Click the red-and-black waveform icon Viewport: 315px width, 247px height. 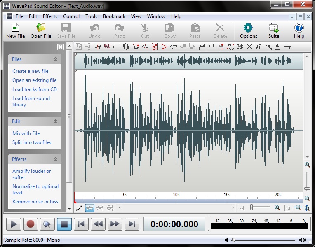(107, 47)
